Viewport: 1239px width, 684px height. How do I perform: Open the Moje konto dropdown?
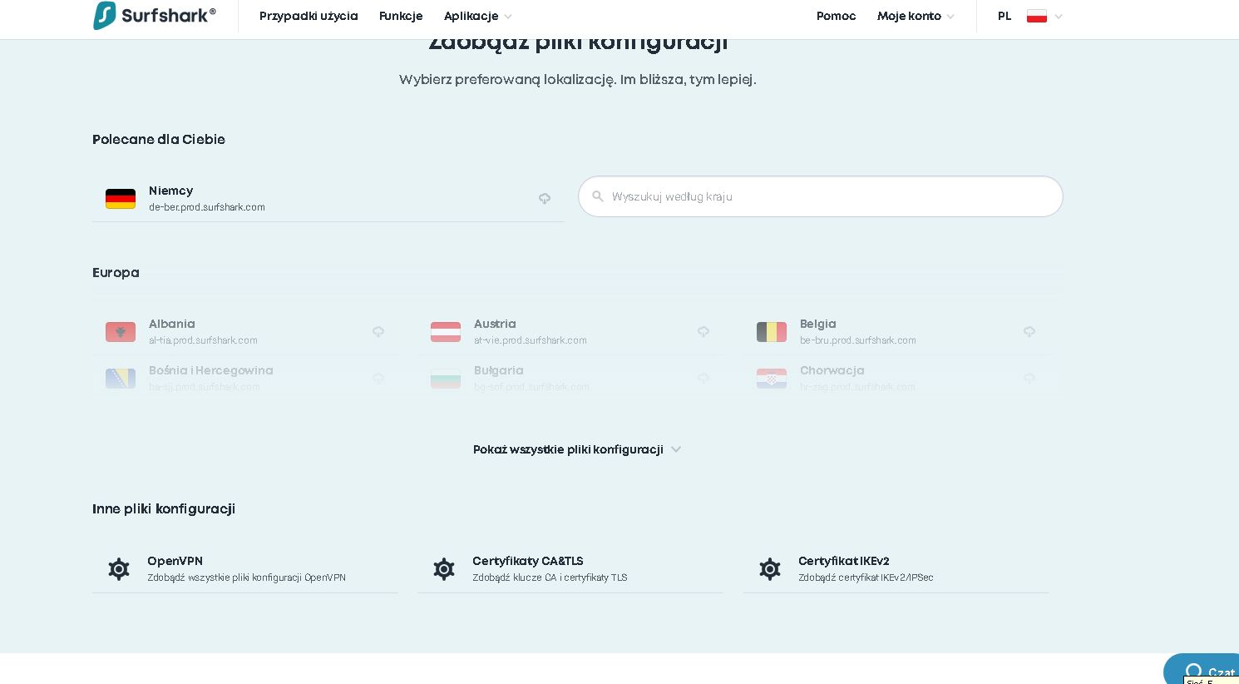pyautogui.click(x=915, y=17)
